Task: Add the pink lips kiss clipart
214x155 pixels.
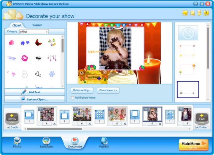Action: [25, 58]
